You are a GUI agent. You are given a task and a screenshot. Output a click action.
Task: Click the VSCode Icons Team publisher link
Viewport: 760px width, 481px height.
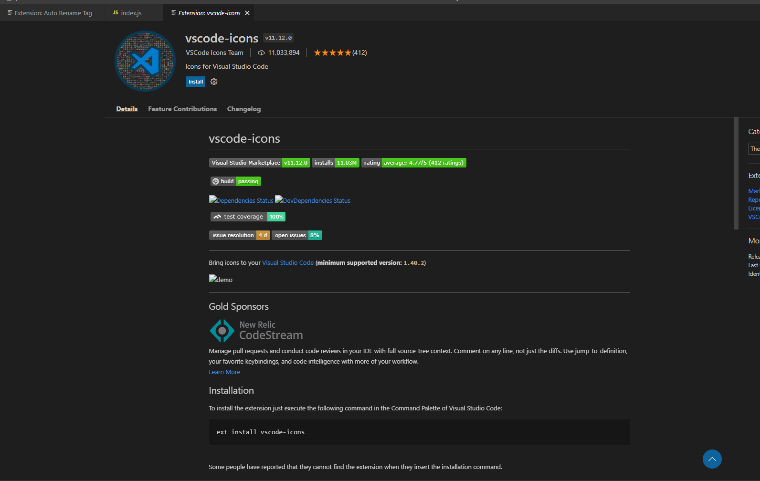pyautogui.click(x=214, y=52)
